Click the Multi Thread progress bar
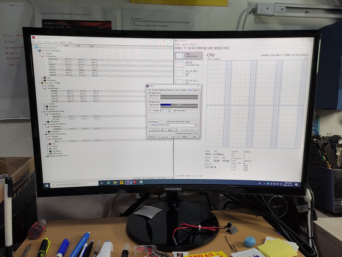The image size is (342, 257). pyautogui.click(x=179, y=105)
